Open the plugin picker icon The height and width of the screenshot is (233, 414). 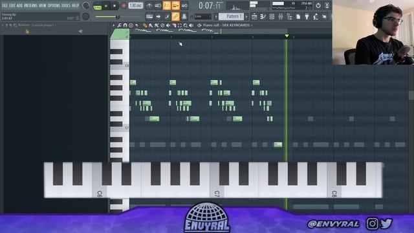307,16
